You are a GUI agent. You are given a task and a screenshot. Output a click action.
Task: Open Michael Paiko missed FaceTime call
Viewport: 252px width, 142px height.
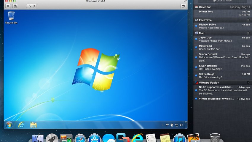[x=222, y=26]
